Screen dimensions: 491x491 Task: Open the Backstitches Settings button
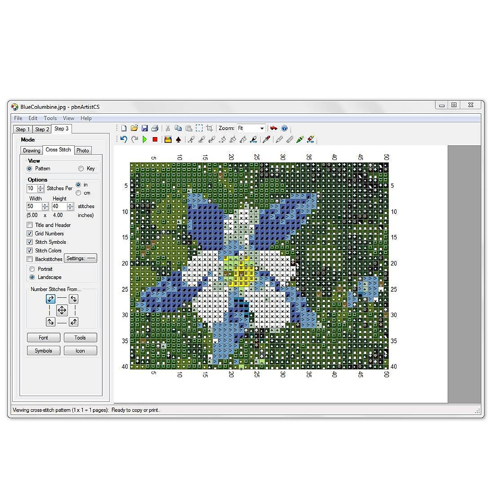click(80, 258)
